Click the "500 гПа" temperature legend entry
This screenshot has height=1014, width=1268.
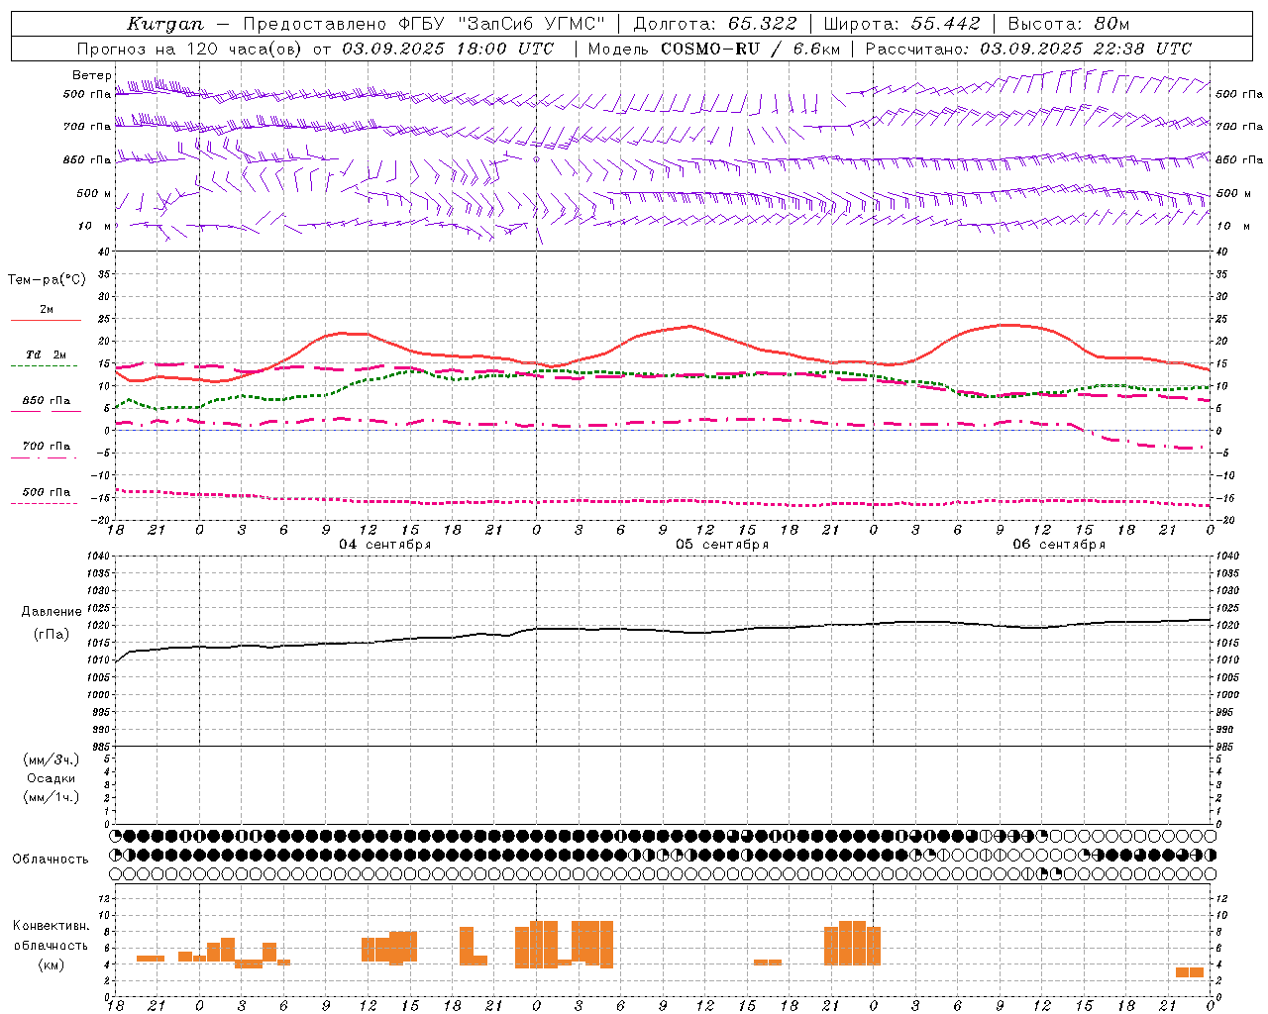pyautogui.click(x=47, y=492)
